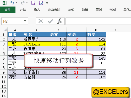The height and width of the screenshot is (98, 131).
Task: Click the @EXCELers yellow button
Action: [x=110, y=92]
